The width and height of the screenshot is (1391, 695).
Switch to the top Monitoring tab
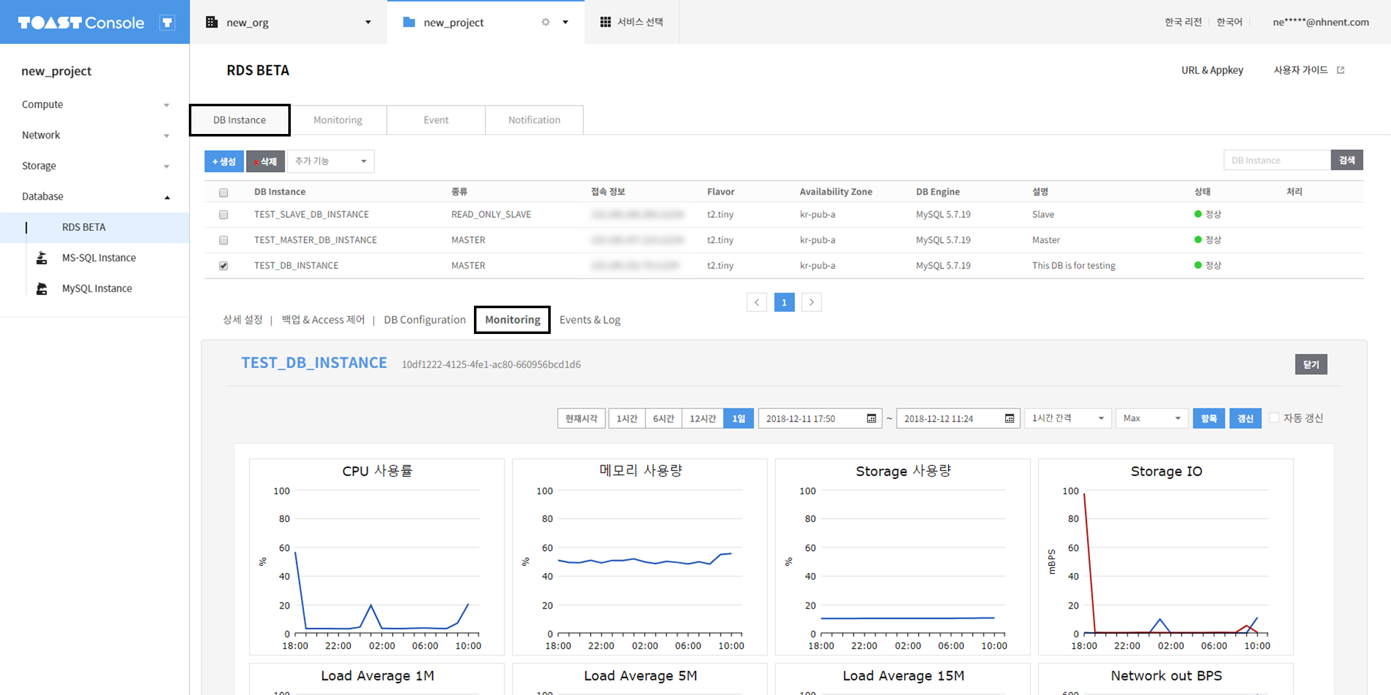[338, 120]
